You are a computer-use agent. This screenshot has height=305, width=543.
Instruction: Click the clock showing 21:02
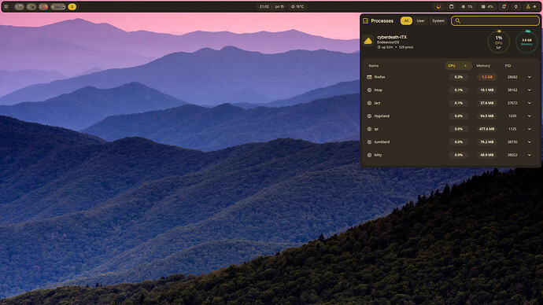(x=264, y=6)
